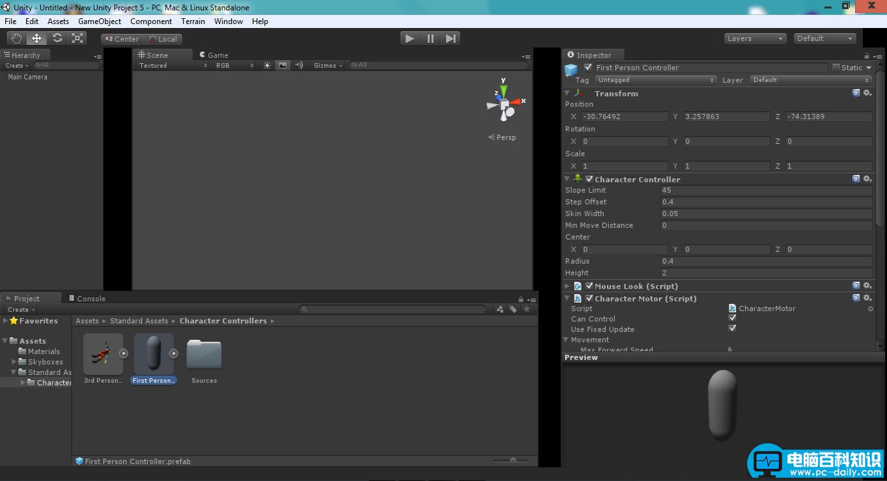Open the GameObject menu
887x481 pixels.
tap(100, 21)
